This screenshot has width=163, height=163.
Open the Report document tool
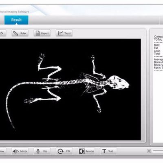[x=42, y=33]
